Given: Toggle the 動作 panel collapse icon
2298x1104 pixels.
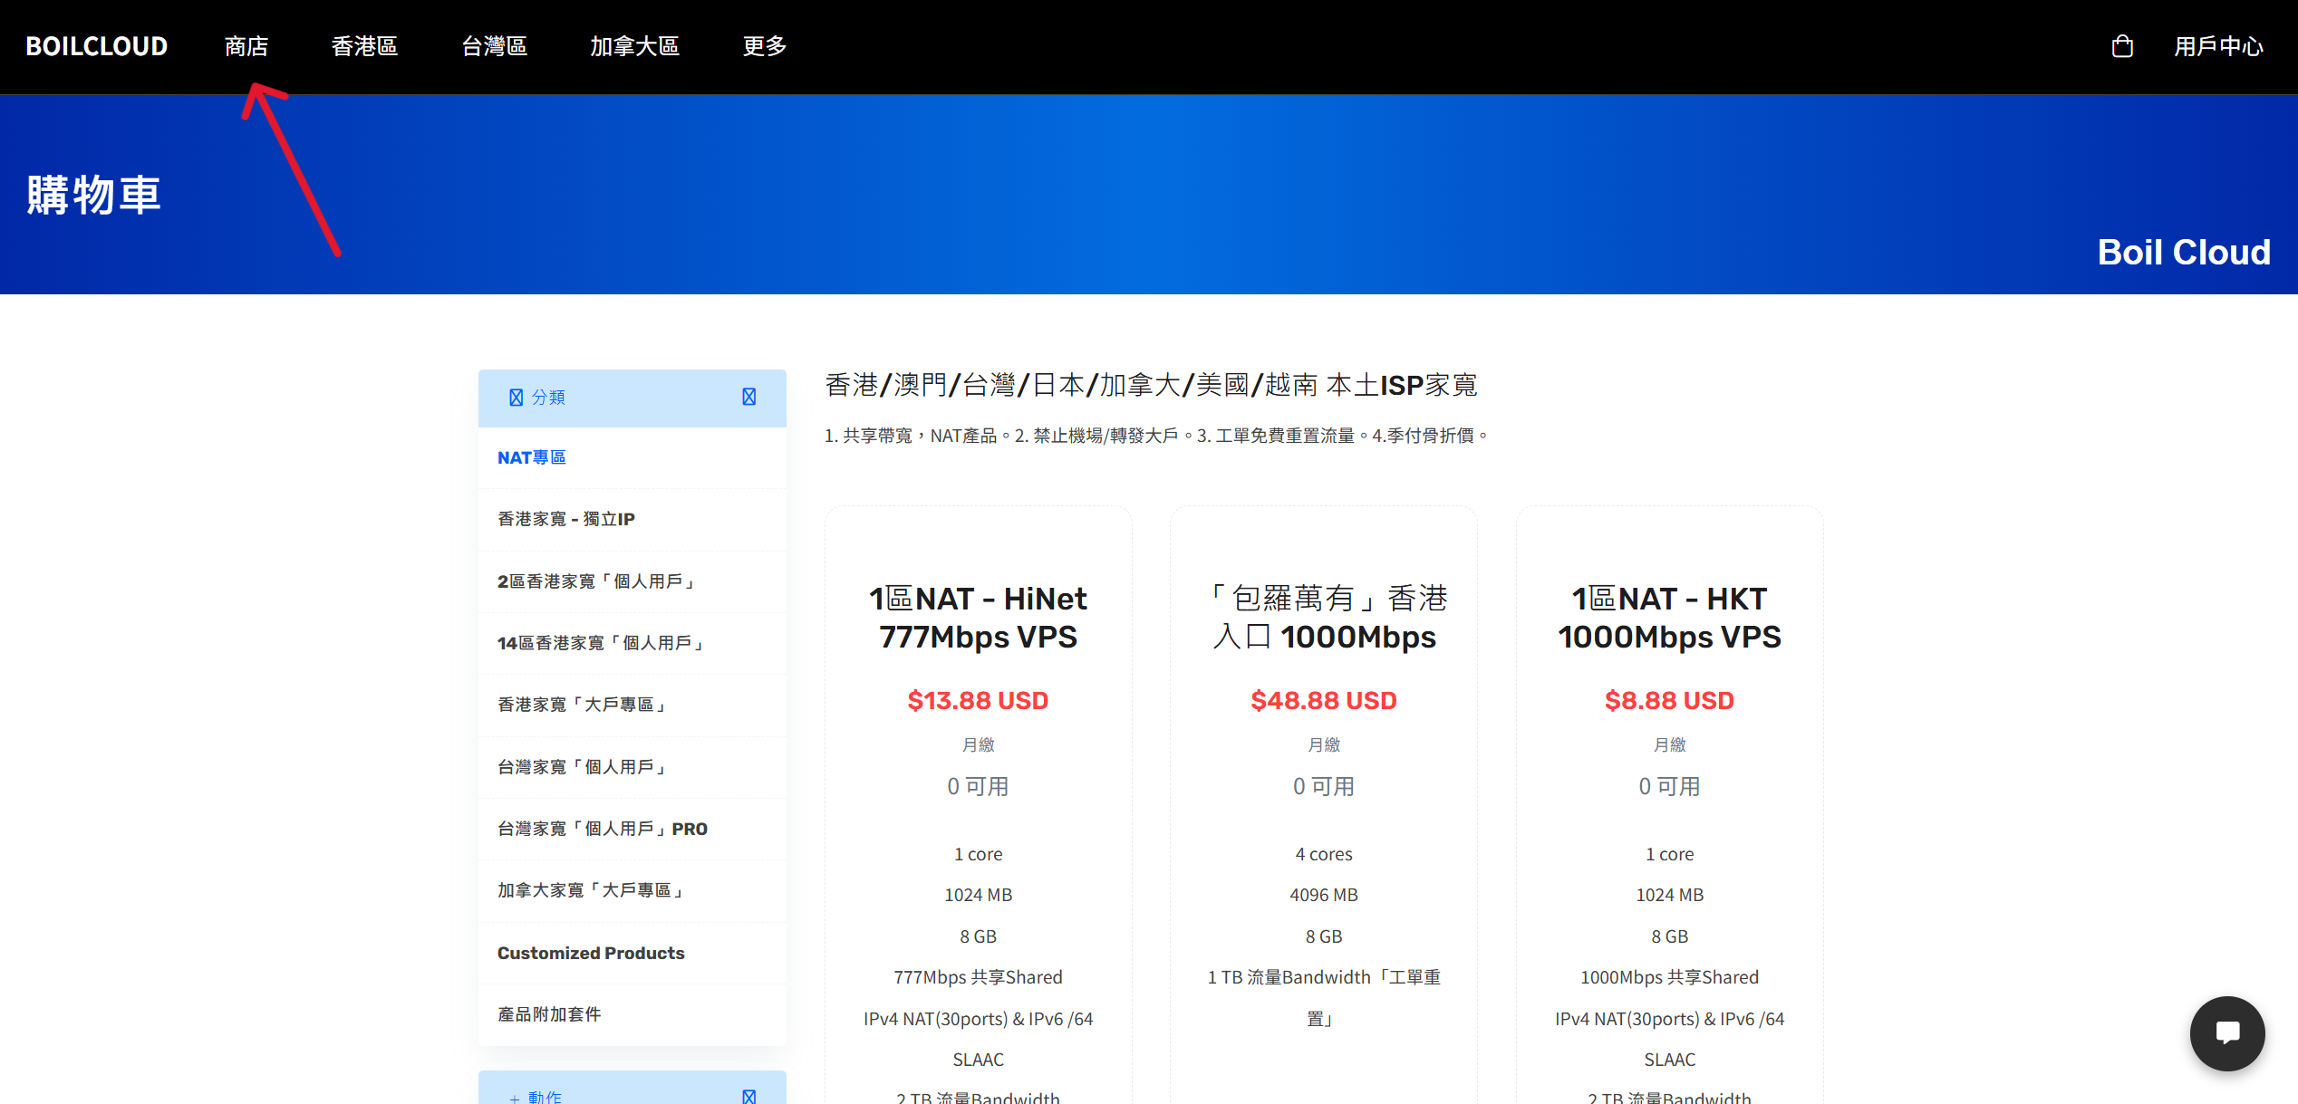Looking at the screenshot, I should [x=749, y=1096].
